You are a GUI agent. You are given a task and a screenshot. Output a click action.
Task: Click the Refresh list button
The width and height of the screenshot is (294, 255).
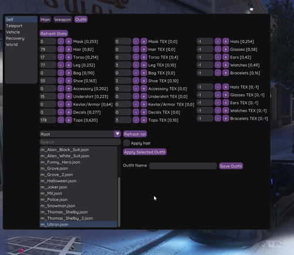tap(135, 134)
